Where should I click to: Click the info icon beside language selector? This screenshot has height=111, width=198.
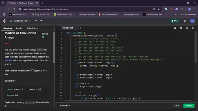(81, 28)
